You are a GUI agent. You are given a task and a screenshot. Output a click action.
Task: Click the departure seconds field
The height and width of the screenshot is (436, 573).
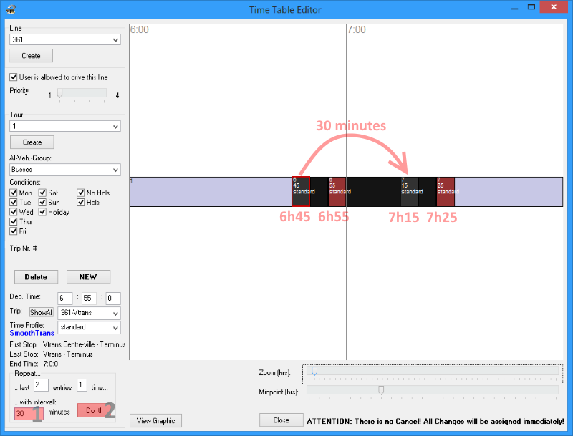pyautogui.click(x=113, y=299)
